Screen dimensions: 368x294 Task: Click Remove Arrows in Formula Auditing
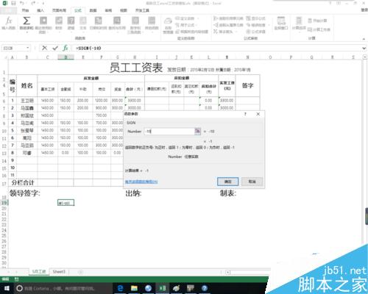pos(225,32)
